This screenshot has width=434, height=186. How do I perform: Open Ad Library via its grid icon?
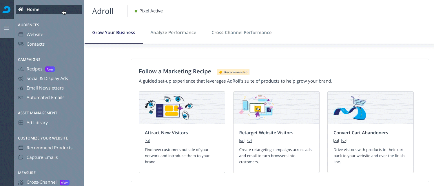click(x=21, y=122)
